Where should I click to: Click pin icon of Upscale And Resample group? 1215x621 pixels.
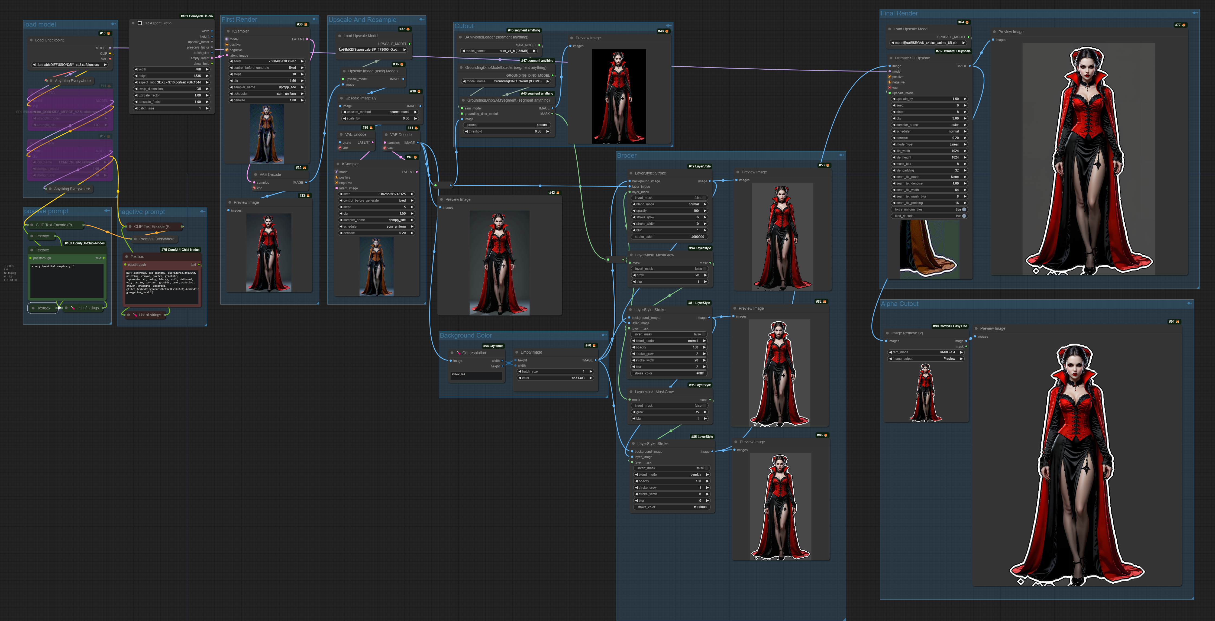tap(422, 19)
